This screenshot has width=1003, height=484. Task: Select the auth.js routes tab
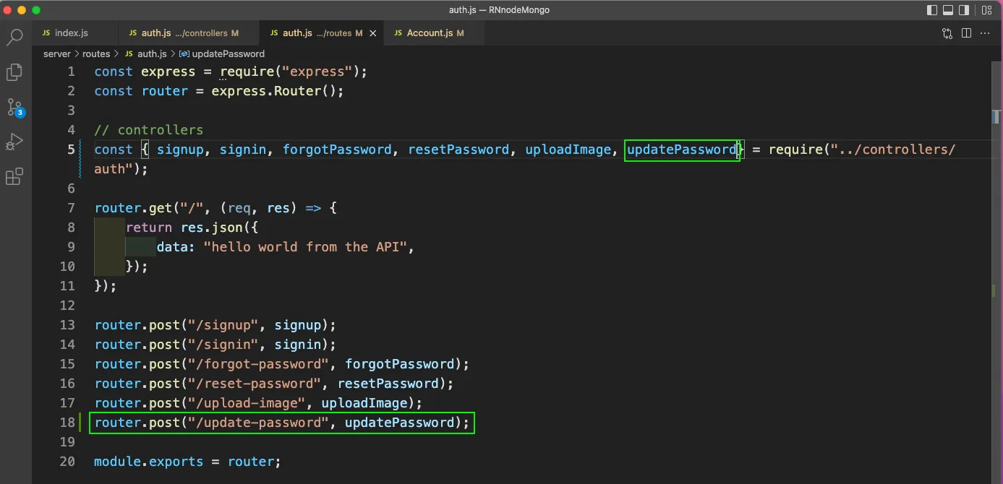click(322, 33)
